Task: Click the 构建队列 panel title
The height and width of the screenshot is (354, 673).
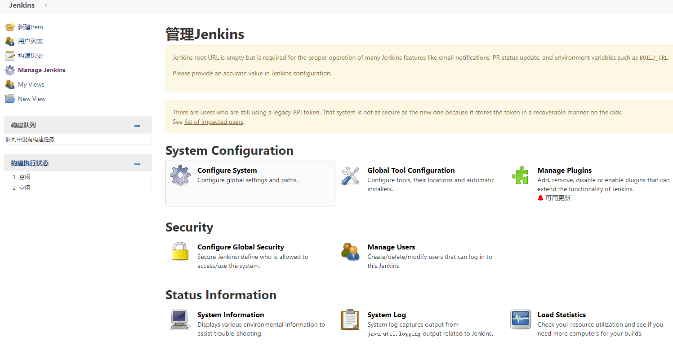Action: (23, 125)
